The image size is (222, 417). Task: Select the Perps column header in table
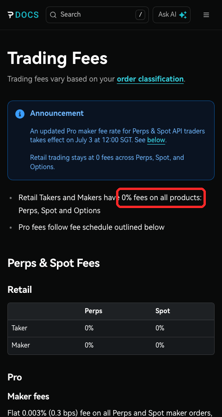pyautogui.click(x=93, y=311)
